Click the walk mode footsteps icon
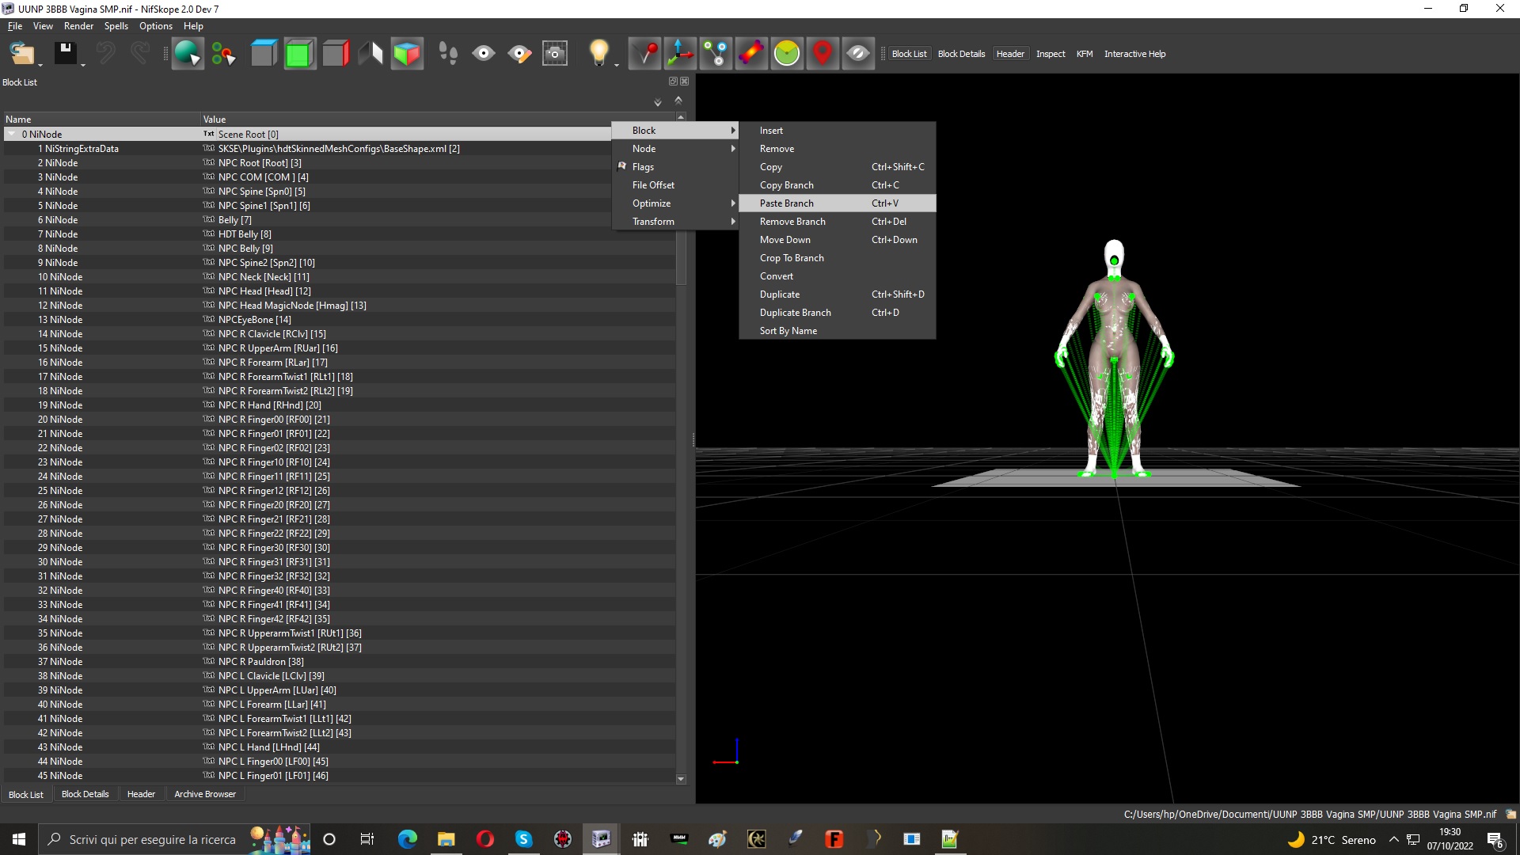 coord(448,54)
